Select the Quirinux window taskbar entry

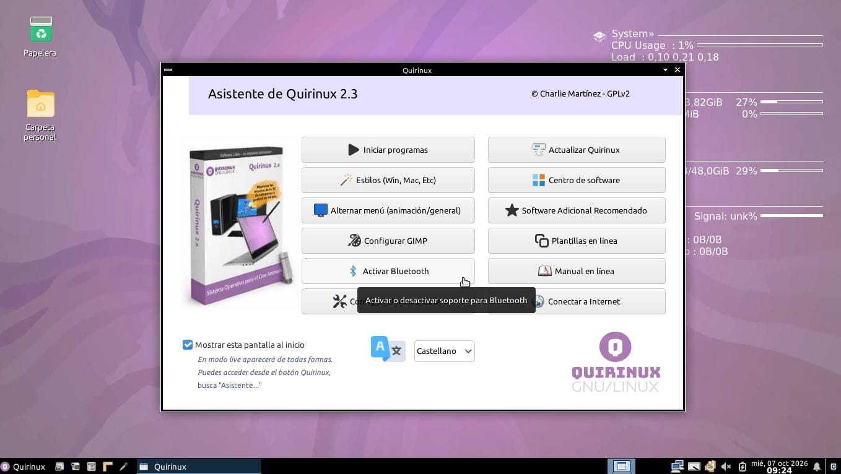[x=198, y=467]
